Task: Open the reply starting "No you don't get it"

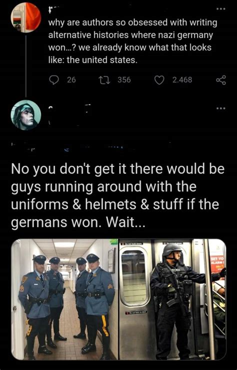Action: (117, 195)
